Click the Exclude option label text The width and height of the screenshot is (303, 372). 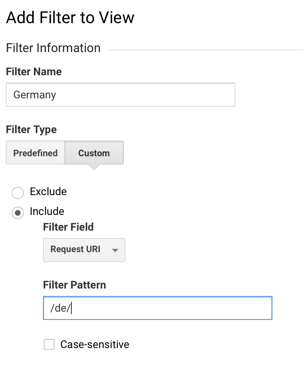tap(48, 191)
